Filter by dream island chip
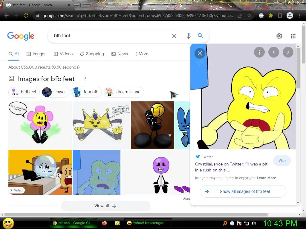The image size is (306, 229). pyautogui.click(x=124, y=92)
